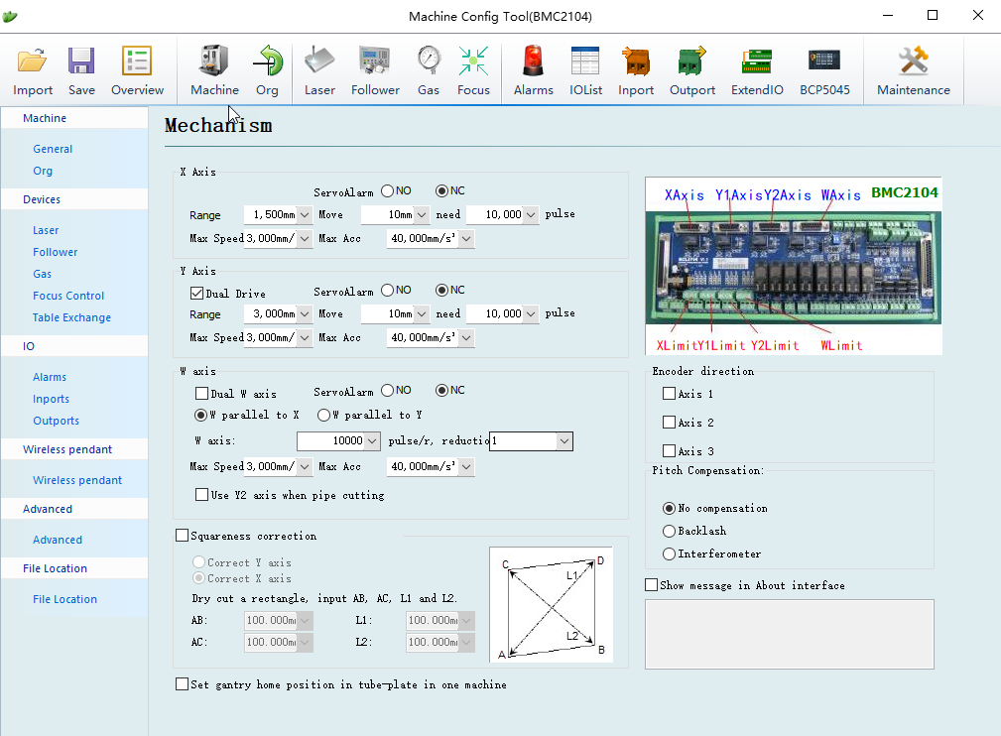This screenshot has height=736, width=1001.
Task: Set Y Axis ServoAlarm to NO
Action: tap(388, 290)
